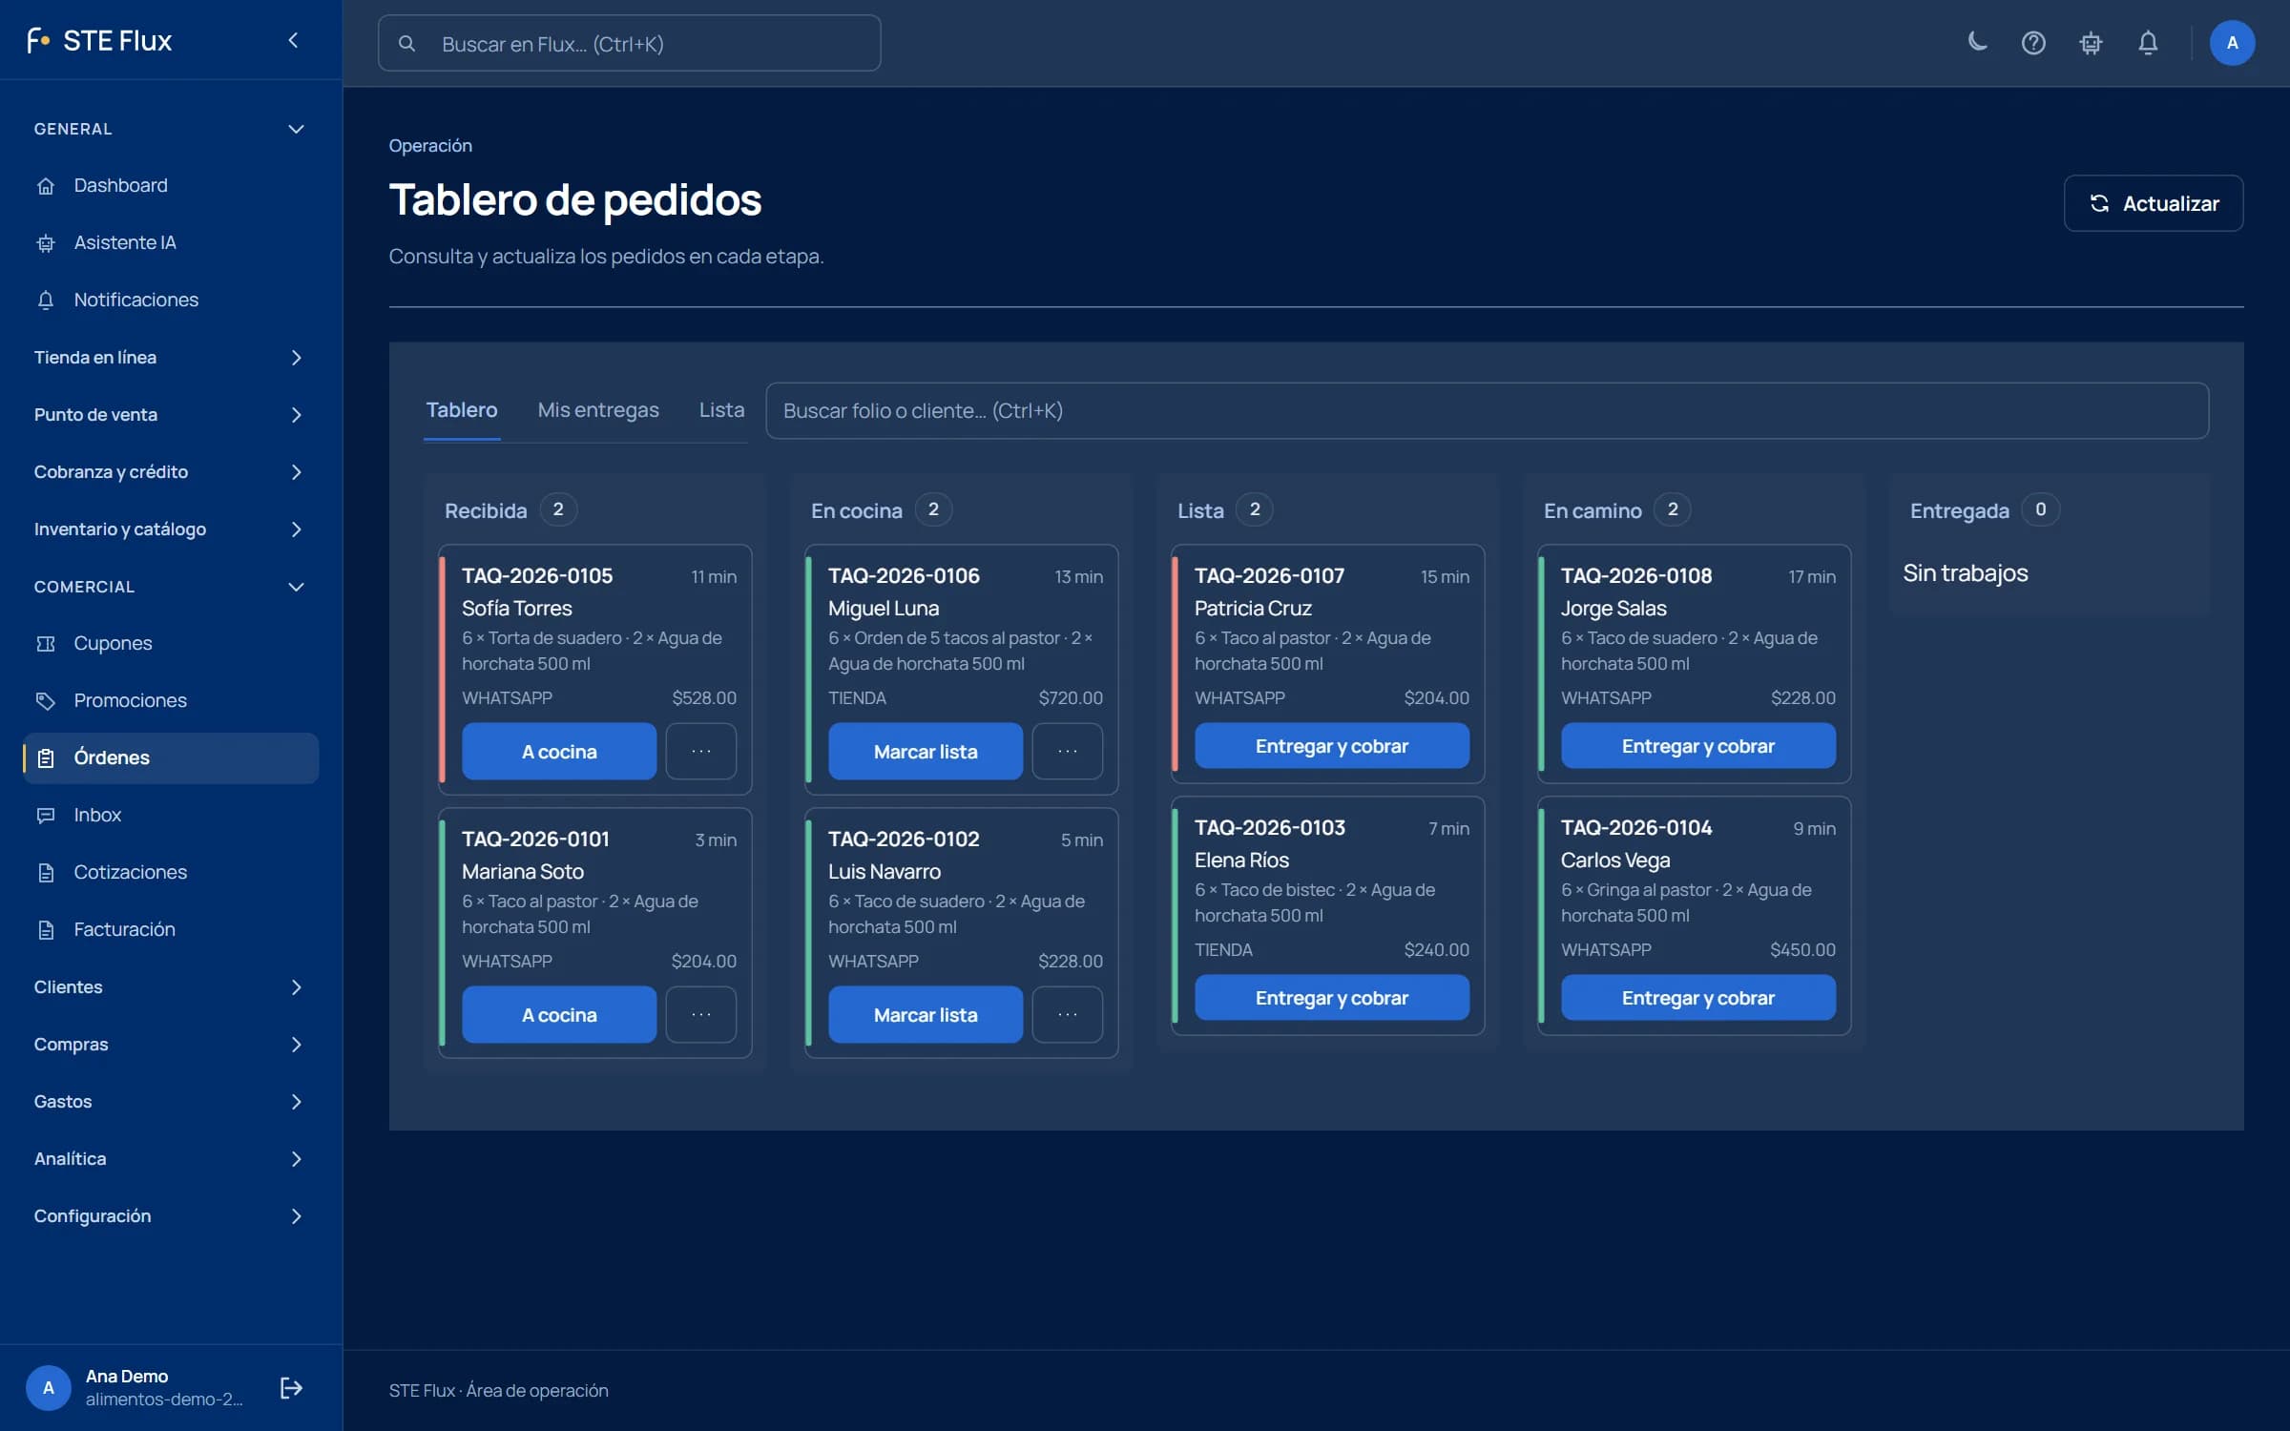Switch to the Tablero tab
This screenshot has height=1431, width=2290.
point(462,410)
